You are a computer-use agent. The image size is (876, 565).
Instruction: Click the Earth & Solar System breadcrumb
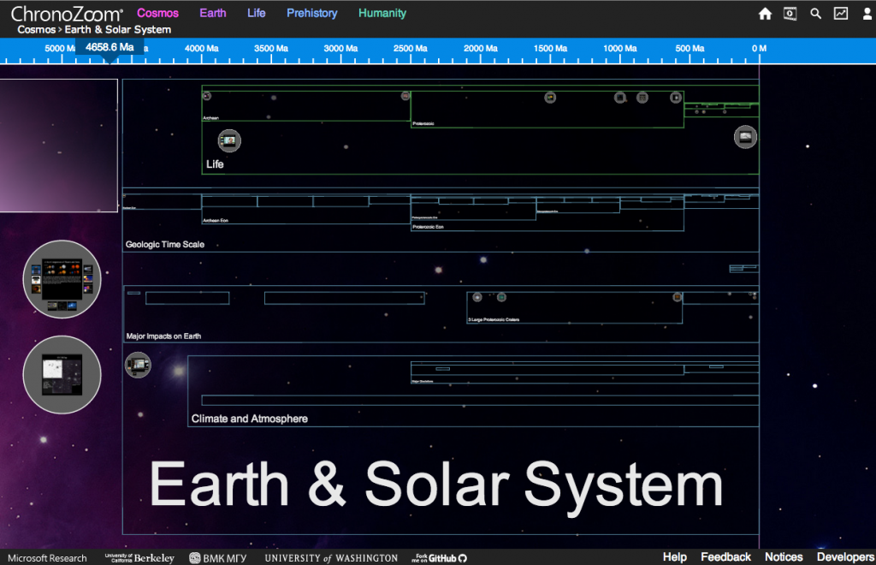[118, 30]
